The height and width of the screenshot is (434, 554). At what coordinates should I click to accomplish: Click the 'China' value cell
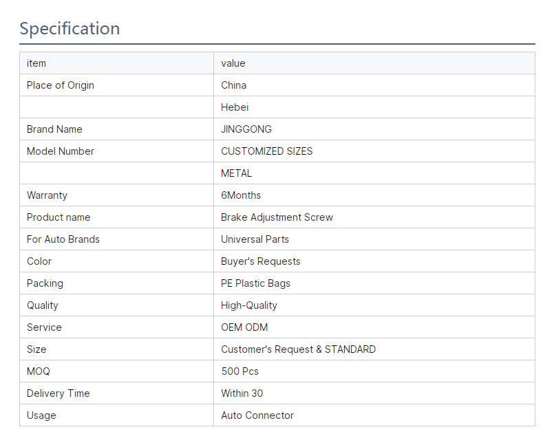234,85
